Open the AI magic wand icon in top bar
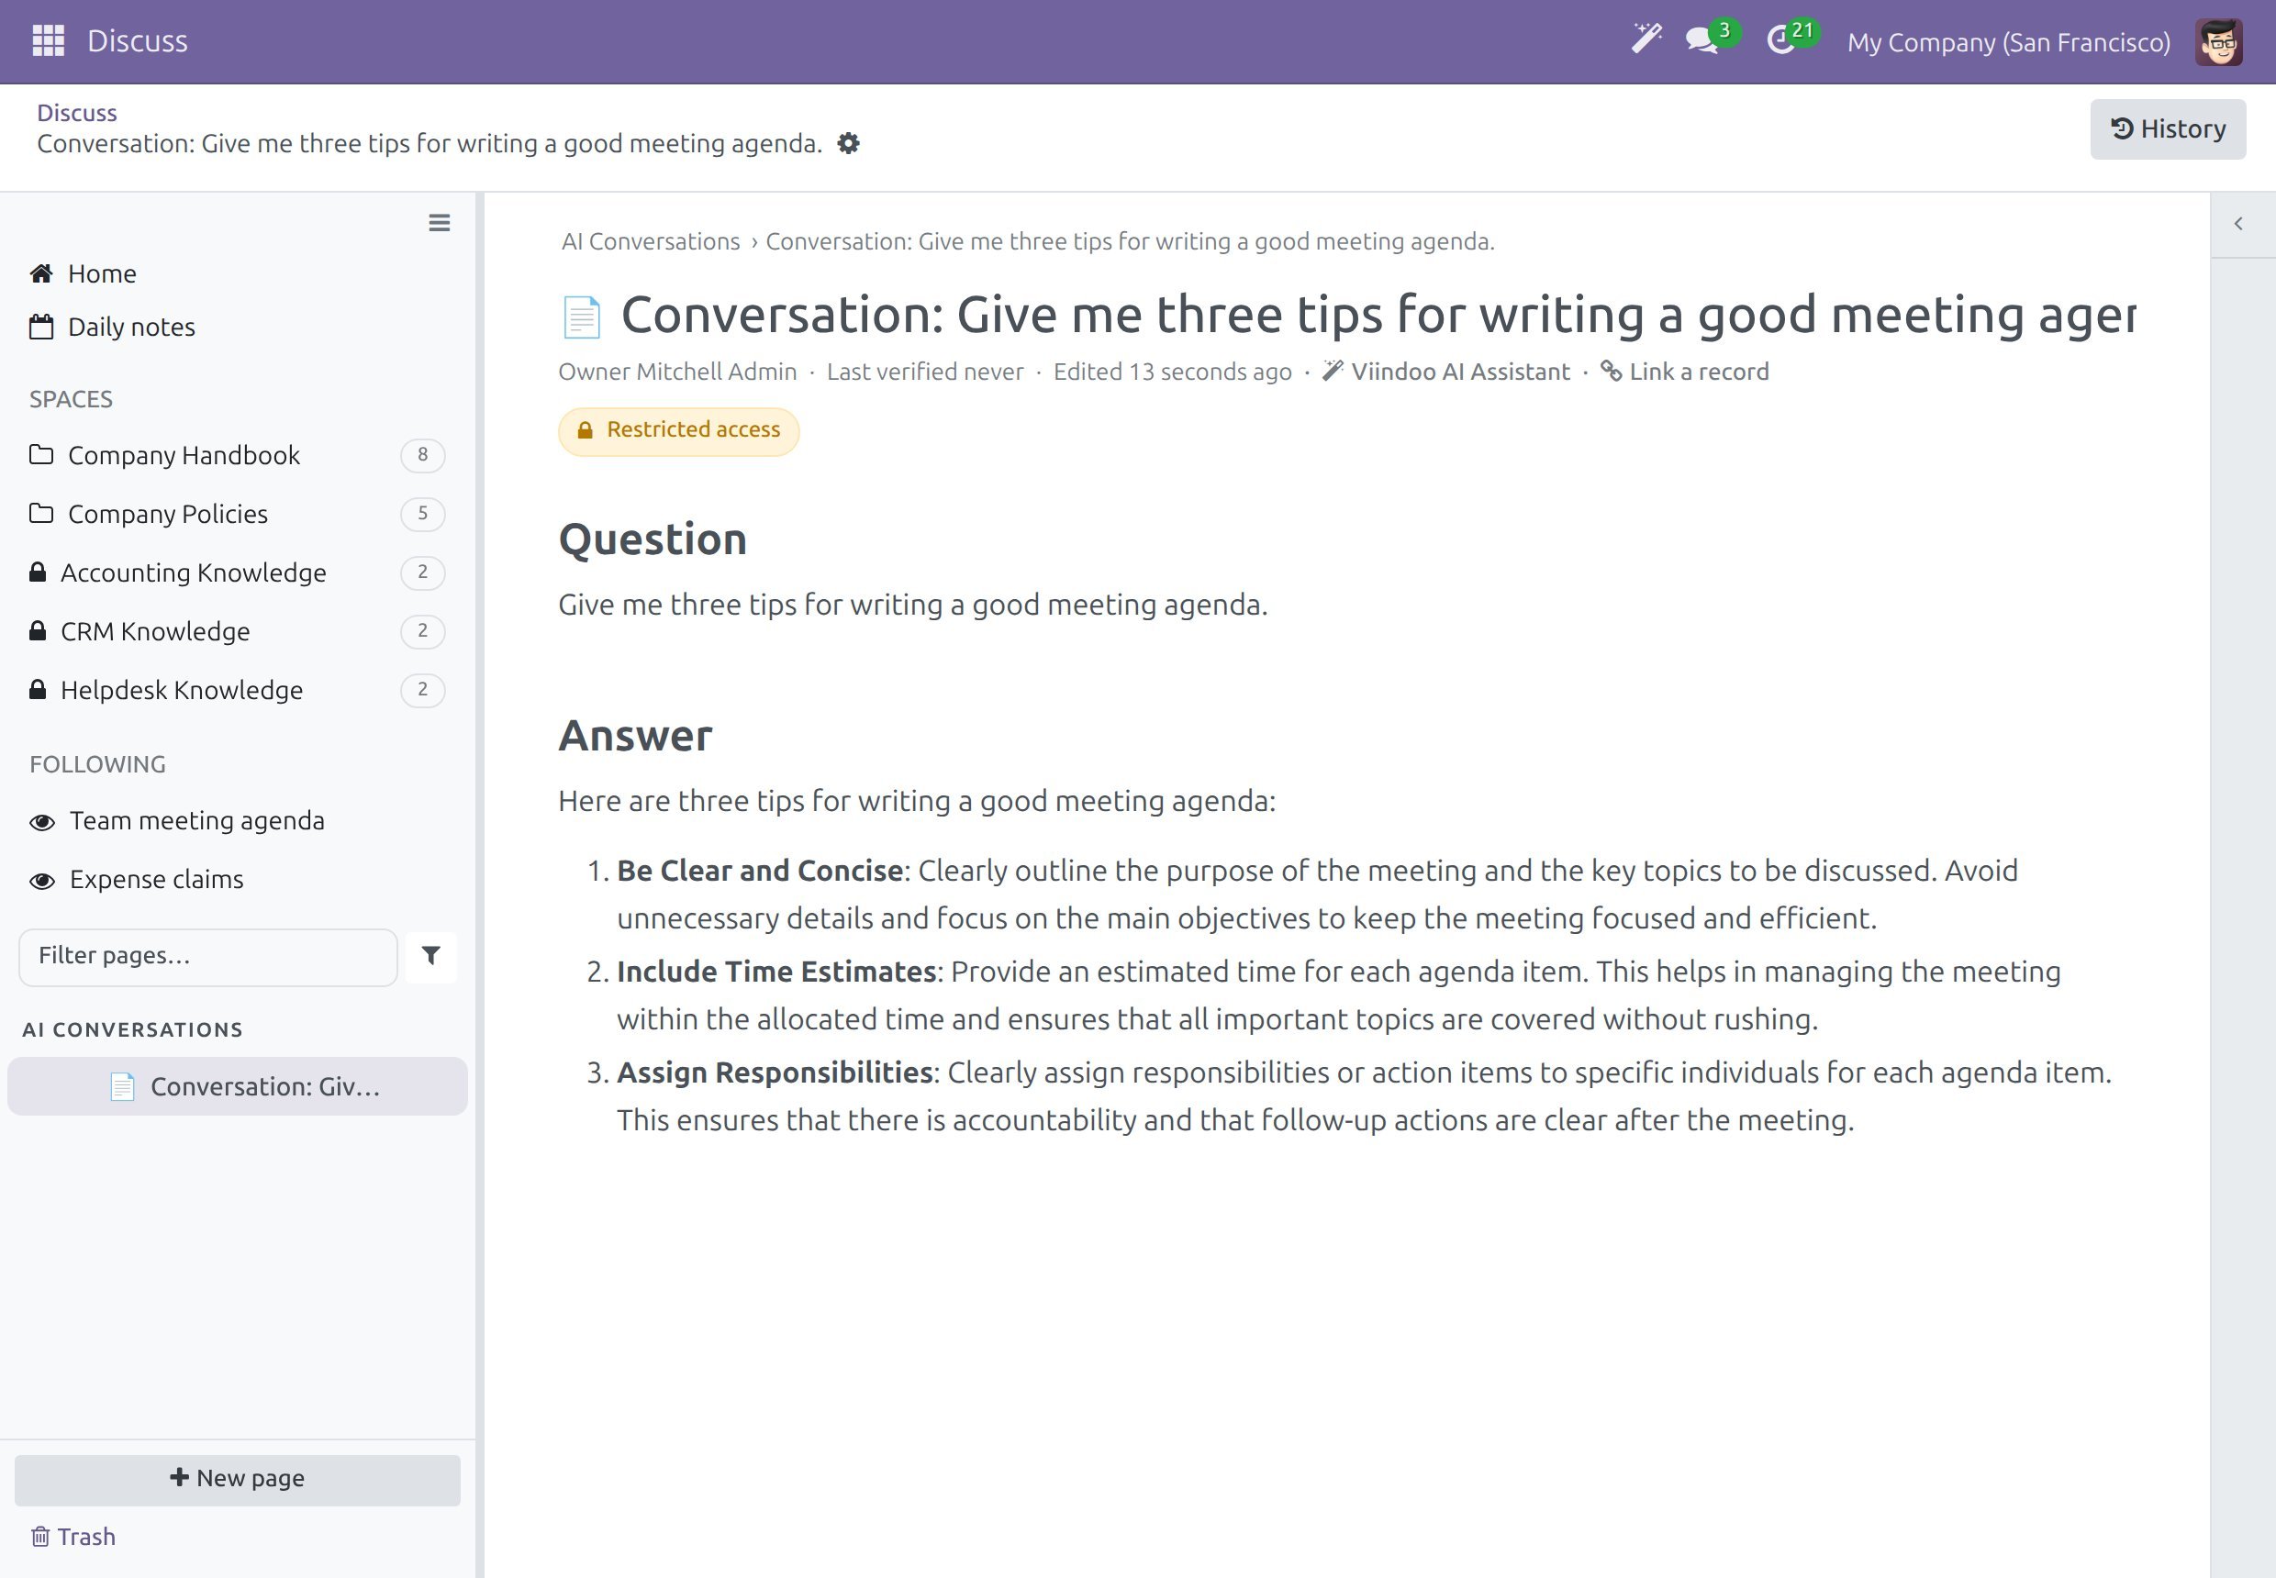2276x1578 pixels. (1646, 39)
